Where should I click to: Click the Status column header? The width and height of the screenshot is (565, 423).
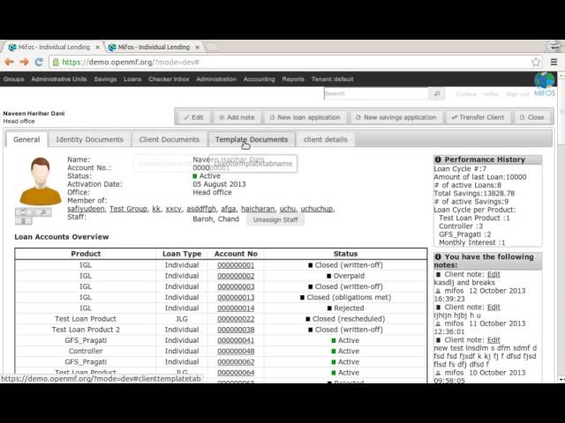point(345,254)
